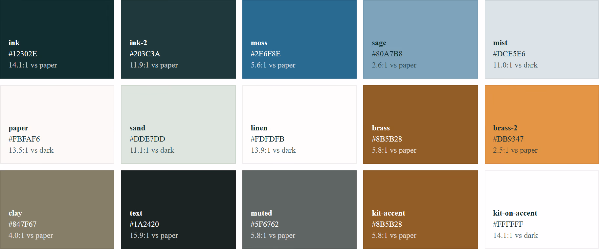Pick the sage color swatch
The image size is (599, 249).
(421, 39)
